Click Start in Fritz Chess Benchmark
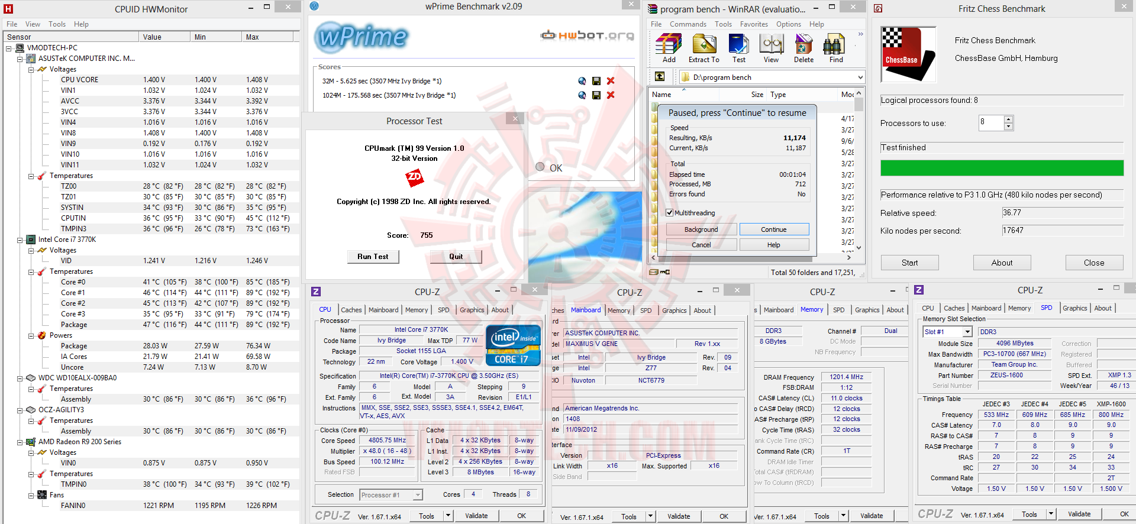 pyautogui.click(x=909, y=263)
